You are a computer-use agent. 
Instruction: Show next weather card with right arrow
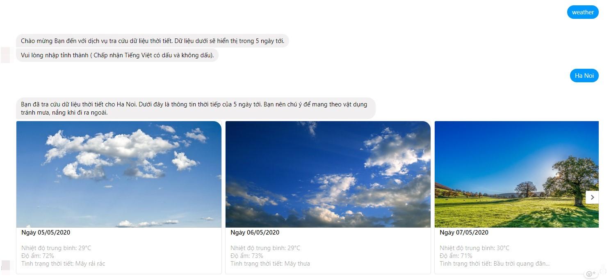click(x=592, y=197)
